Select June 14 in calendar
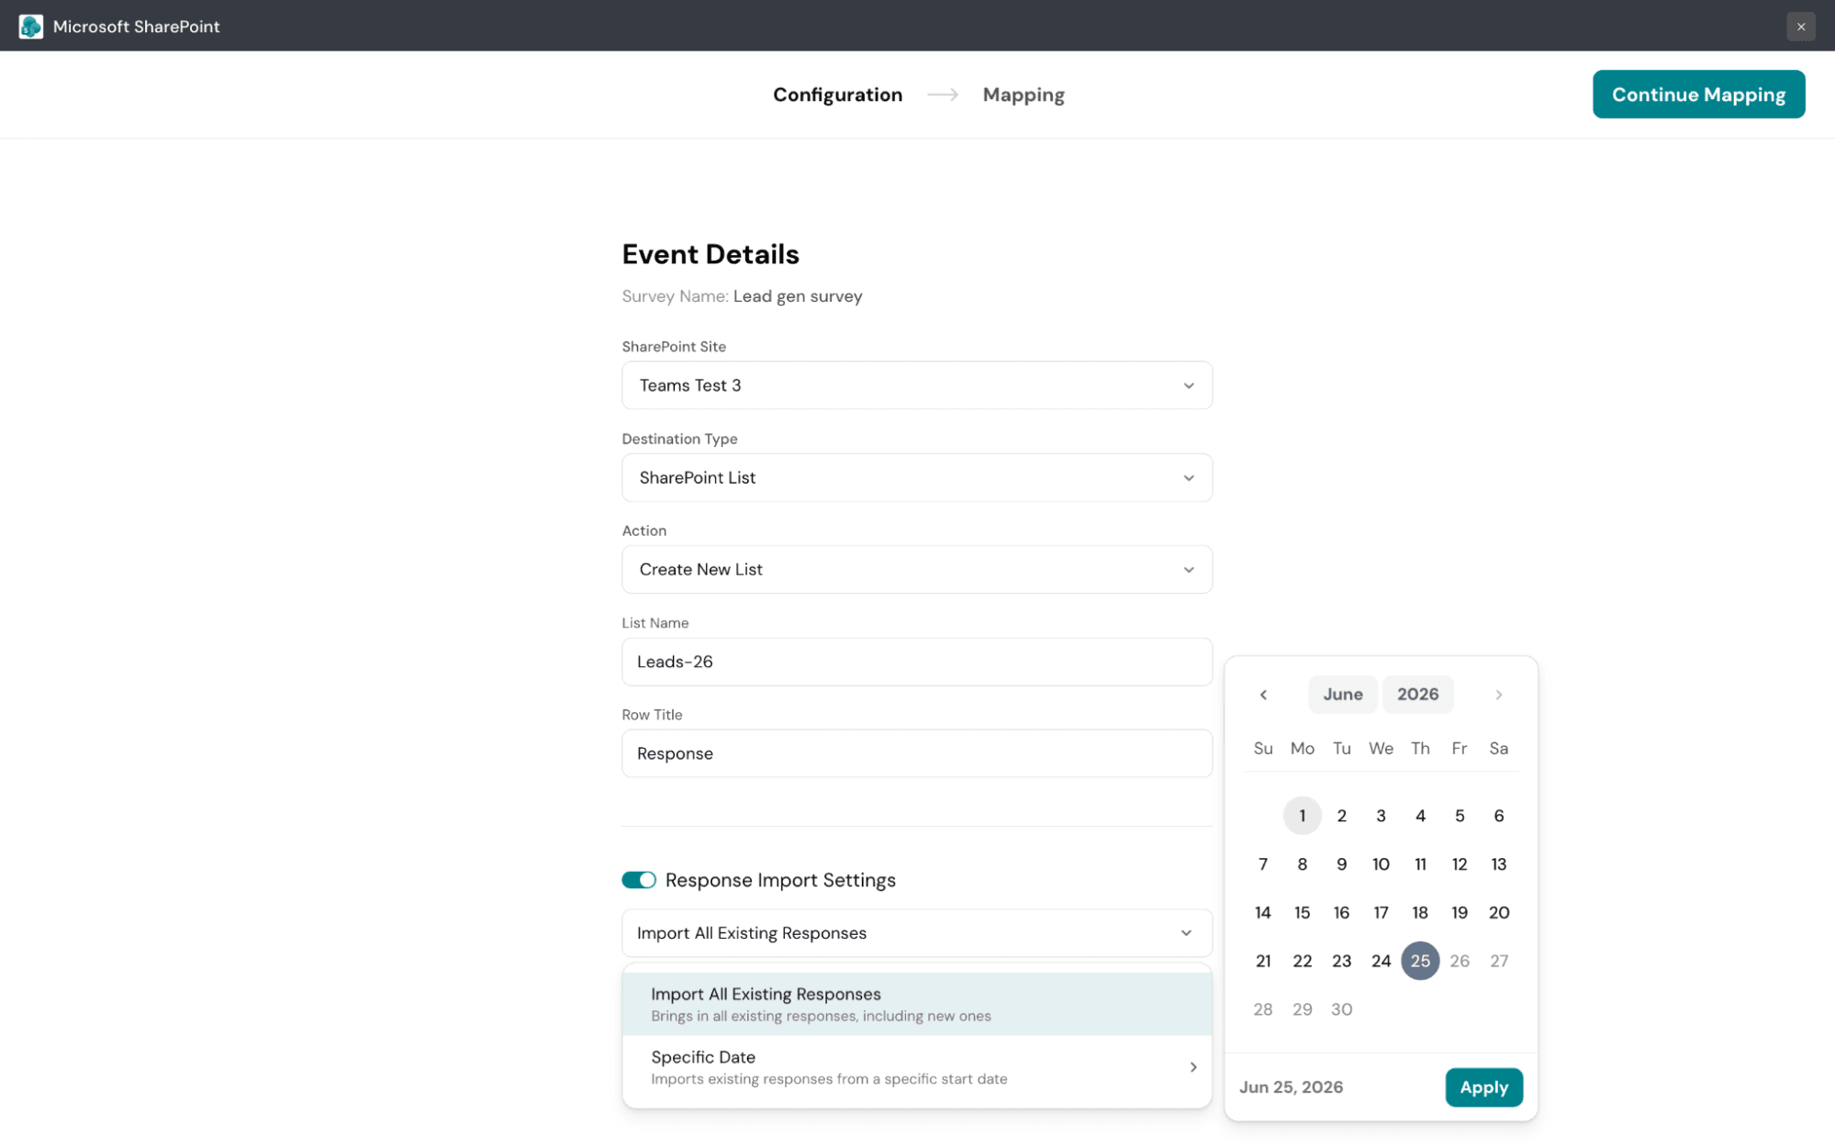Viewport: 1835px width, 1147px height. point(1263,912)
